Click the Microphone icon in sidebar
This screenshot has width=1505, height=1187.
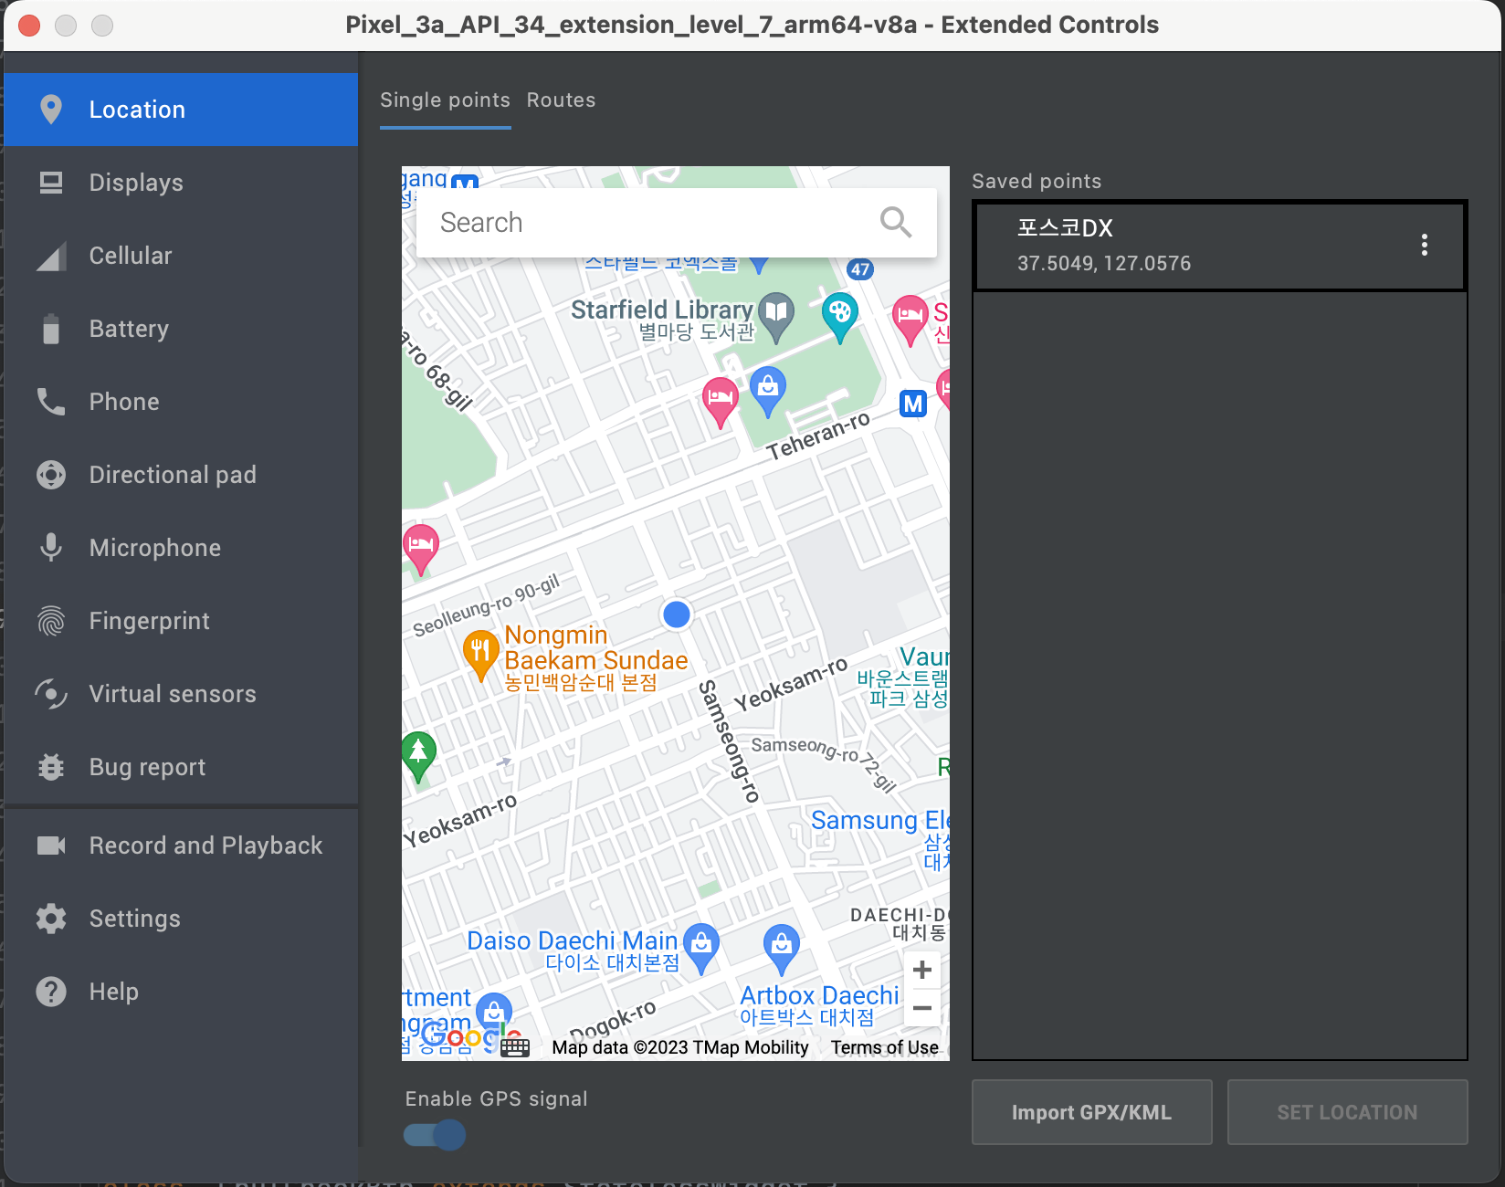[51, 548]
